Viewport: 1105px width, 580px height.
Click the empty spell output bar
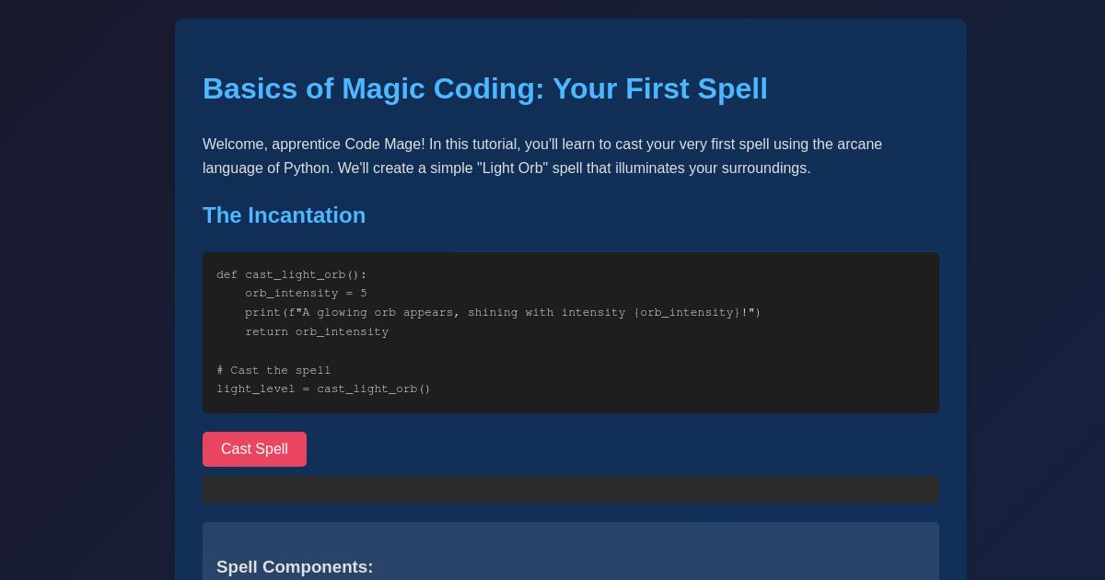tap(571, 490)
